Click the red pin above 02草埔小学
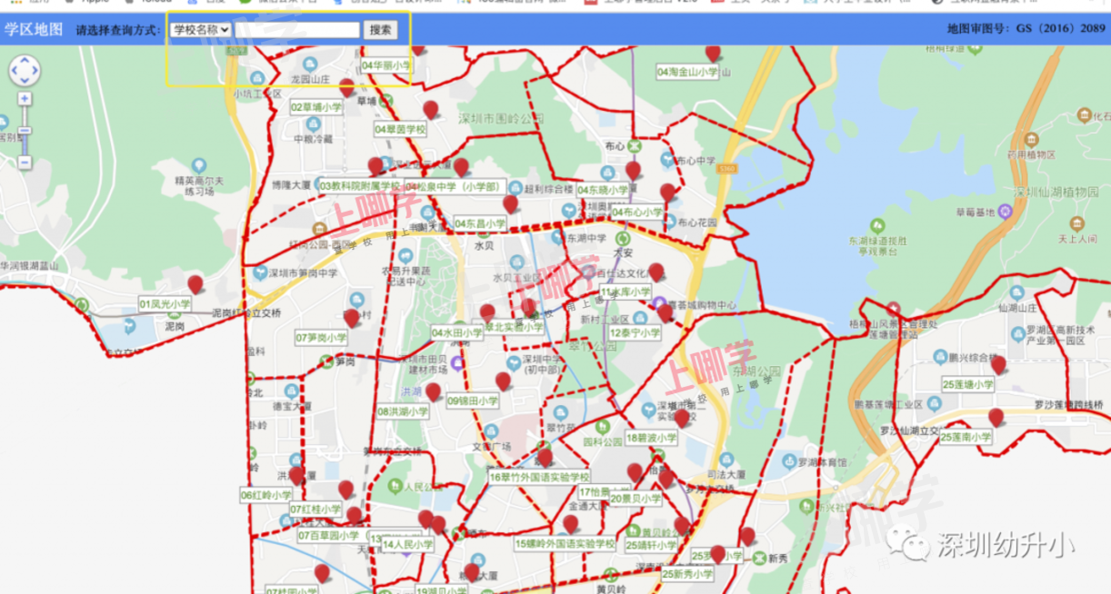Viewport: 1111px width, 594px height. coord(346,87)
